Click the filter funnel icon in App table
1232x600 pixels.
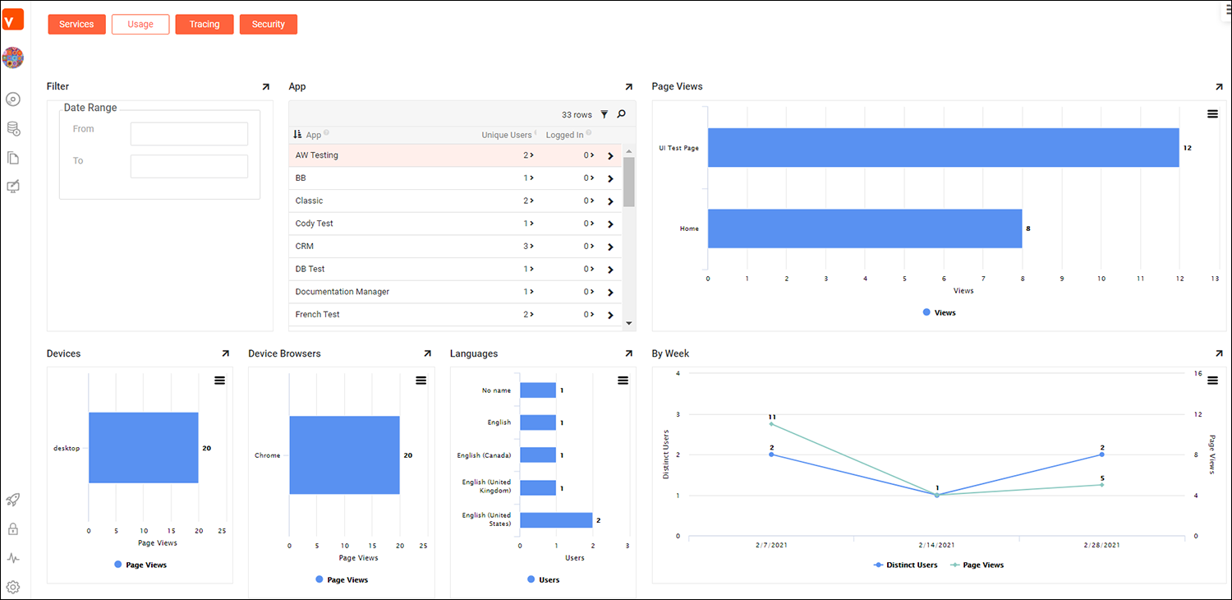pyautogui.click(x=605, y=115)
